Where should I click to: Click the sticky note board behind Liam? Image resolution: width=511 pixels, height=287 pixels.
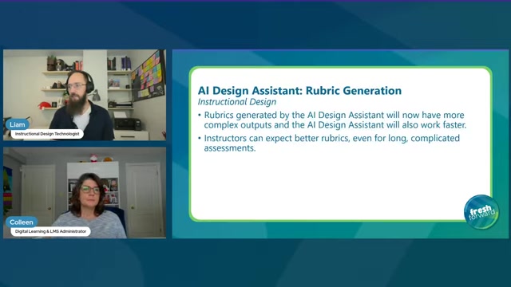coord(149,77)
